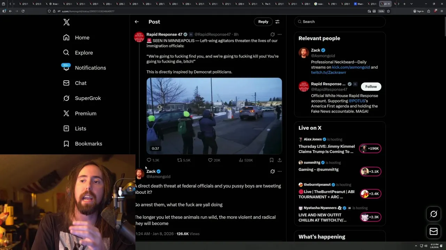Open Chat in the sidebar
The width and height of the screenshot is (446, 250).
tap(75, 83)
